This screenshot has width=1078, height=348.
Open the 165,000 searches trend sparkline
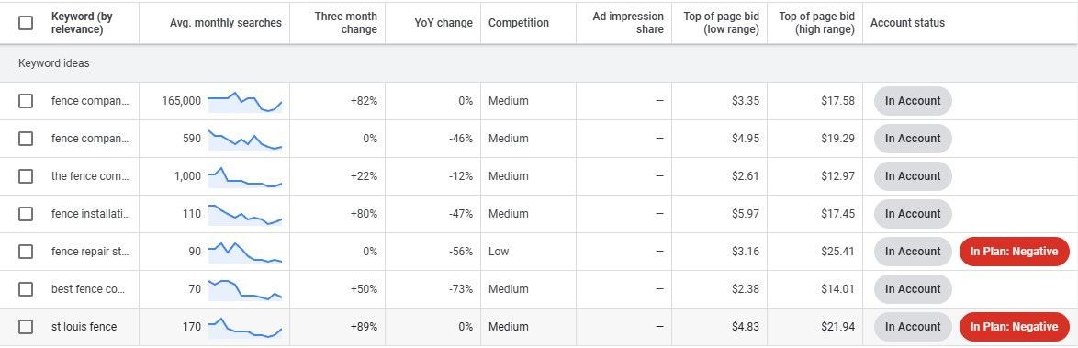pyautogui.click(x=245, y=101)
